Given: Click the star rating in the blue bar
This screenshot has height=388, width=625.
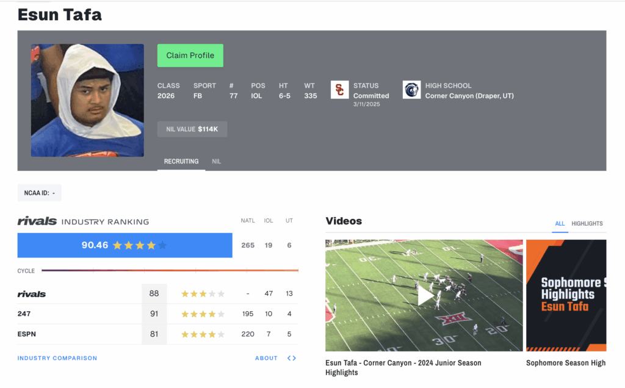Looking at the screenshot, I should tap(140, 245).
